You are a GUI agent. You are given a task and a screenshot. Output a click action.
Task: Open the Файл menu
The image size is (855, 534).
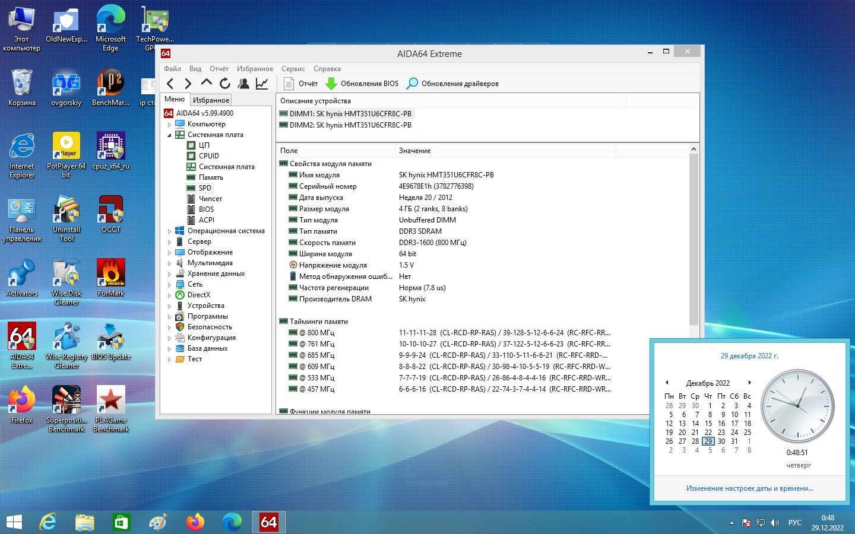click(x=172, y=69)
